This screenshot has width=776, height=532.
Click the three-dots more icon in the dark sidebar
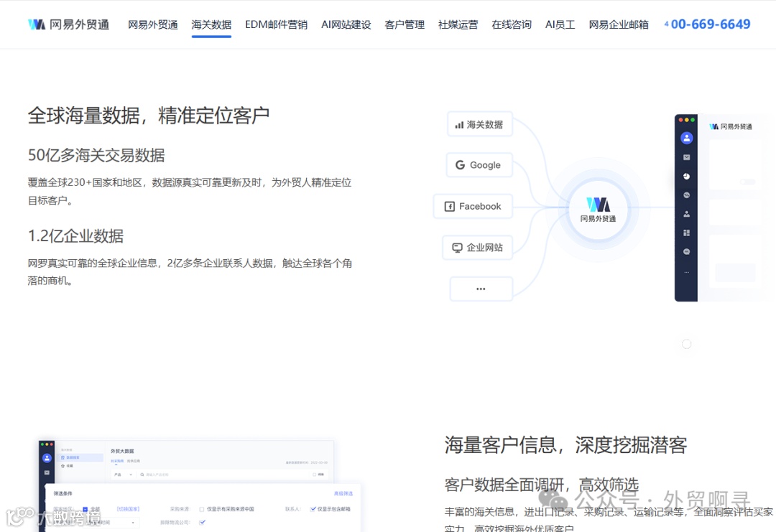(686, 272)
